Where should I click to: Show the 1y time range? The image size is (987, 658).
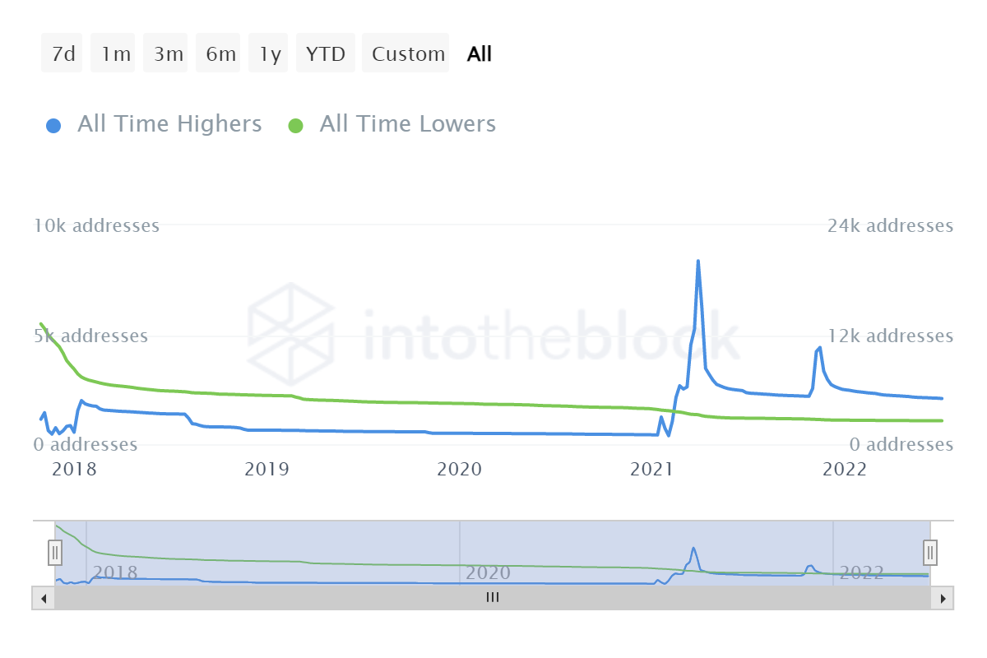(x=270, y=54)
